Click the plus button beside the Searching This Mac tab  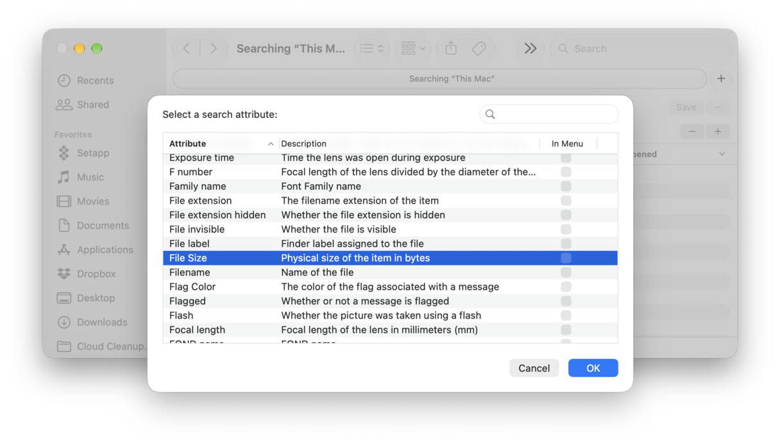(x=721, y=79)
